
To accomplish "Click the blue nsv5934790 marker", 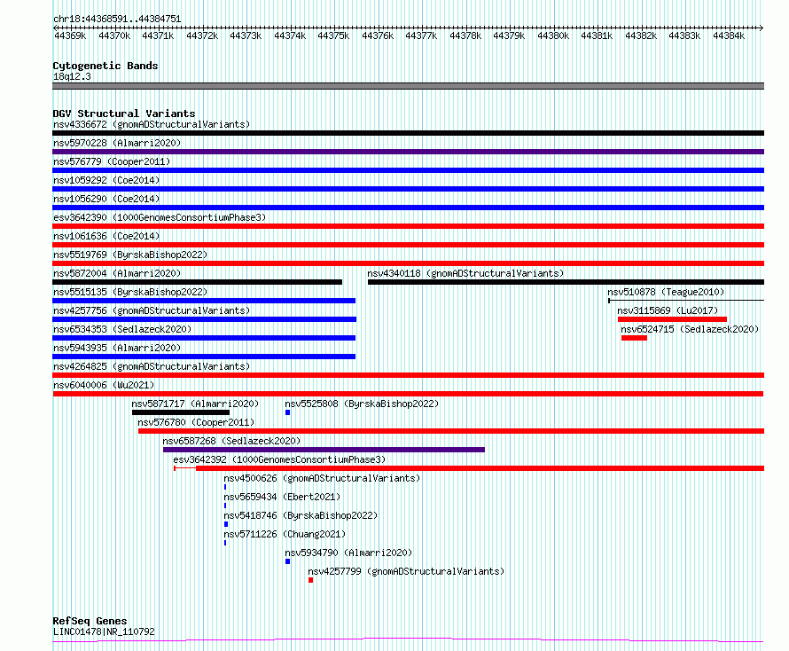I will [288, 561].
